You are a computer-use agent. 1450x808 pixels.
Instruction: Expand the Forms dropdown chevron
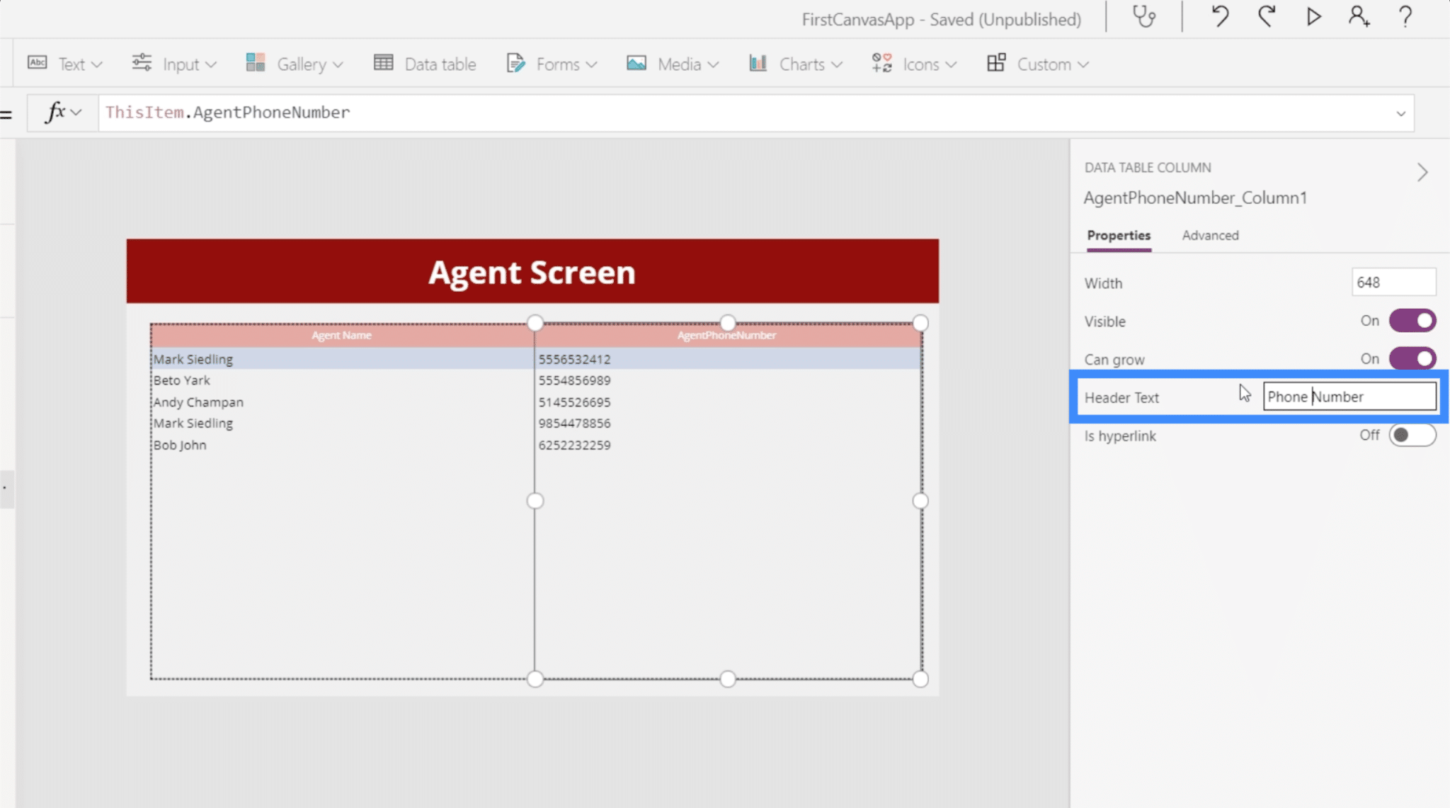(591, 64)
